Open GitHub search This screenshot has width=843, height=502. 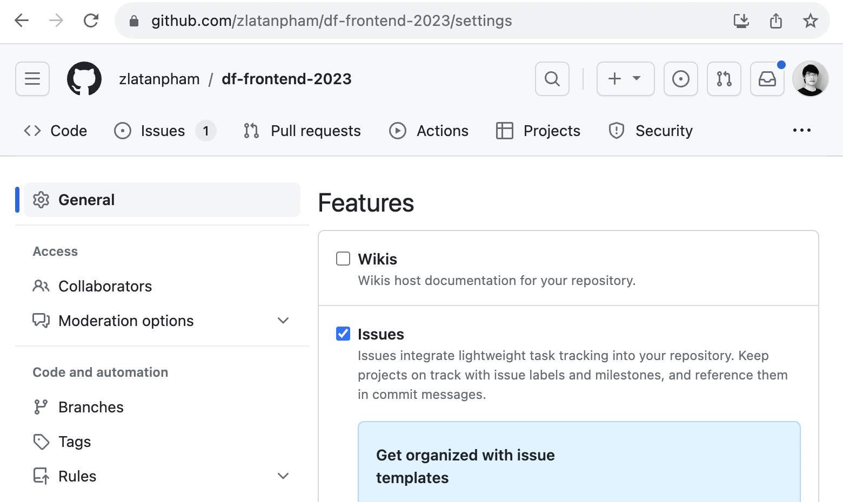[552, 79]
